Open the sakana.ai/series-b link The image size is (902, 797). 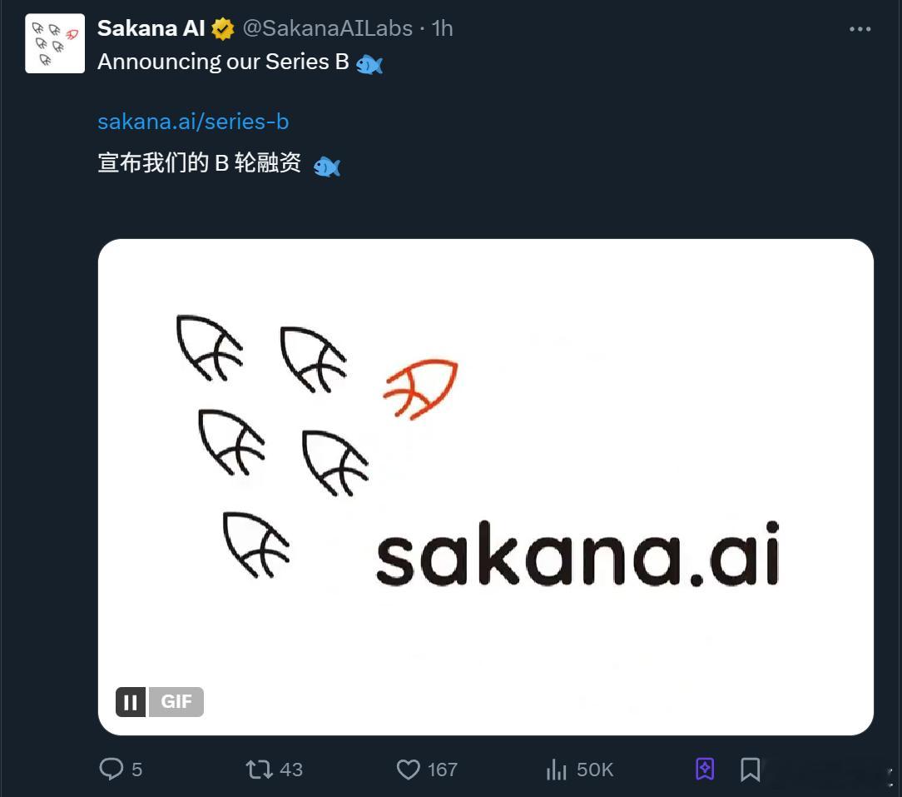[x=193, y=121]
